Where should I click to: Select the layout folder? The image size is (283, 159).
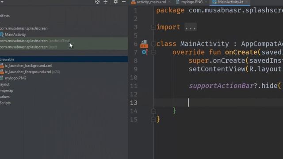(x=5, y=84)
